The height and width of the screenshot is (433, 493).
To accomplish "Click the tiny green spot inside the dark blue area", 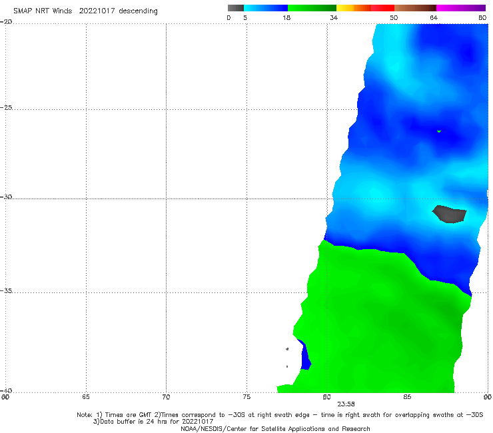I will click(439, 131).
